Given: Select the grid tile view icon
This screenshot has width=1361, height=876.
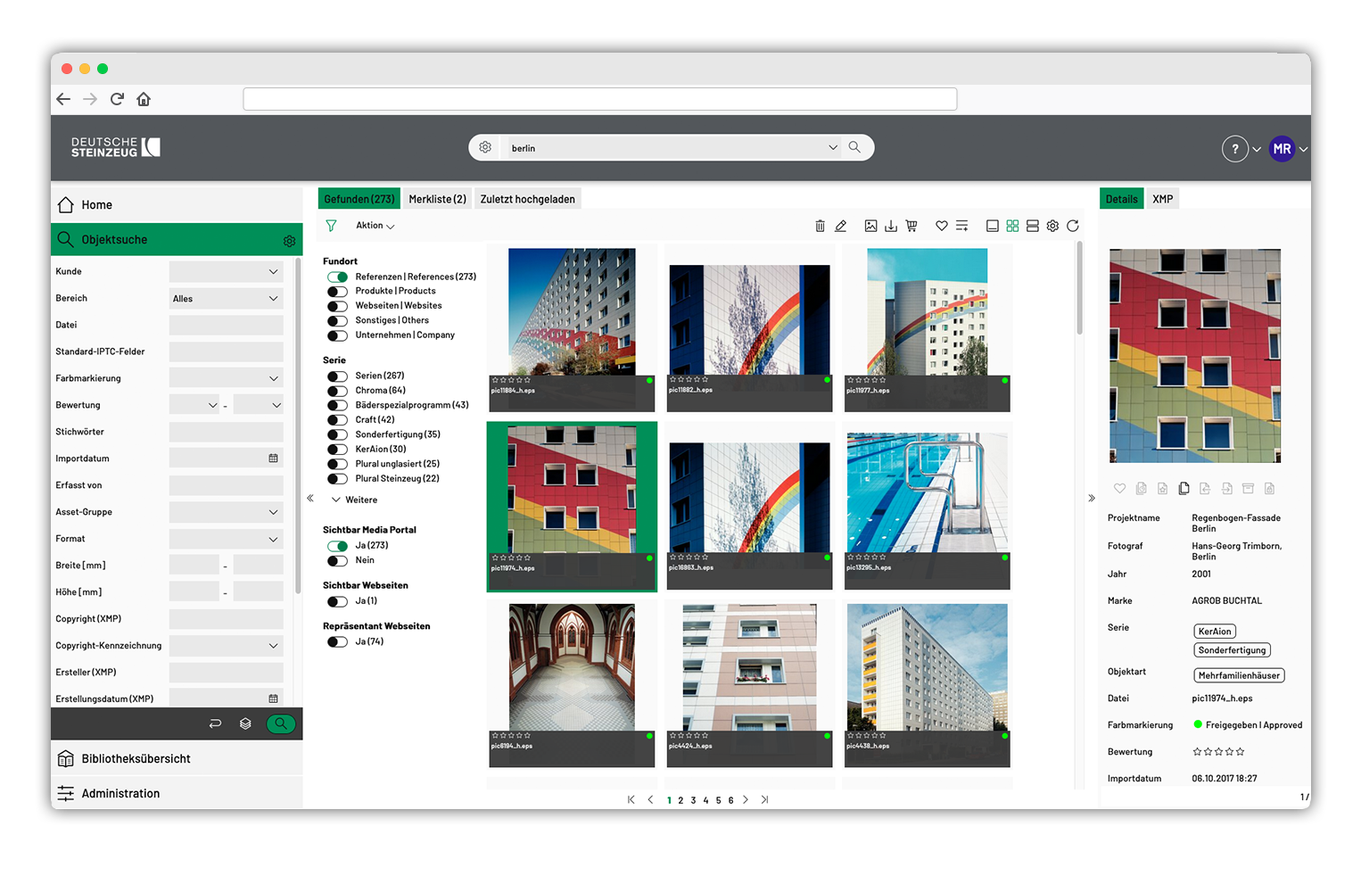Looking at the screenshot, I should 1012,226.
